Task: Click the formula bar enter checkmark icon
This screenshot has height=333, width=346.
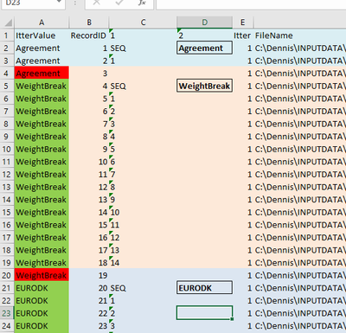Action: pyautogui.click(x=119, y=3)
